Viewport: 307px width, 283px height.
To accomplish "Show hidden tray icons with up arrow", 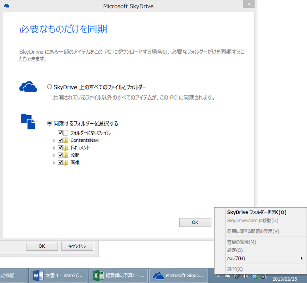I will [218, 276].
